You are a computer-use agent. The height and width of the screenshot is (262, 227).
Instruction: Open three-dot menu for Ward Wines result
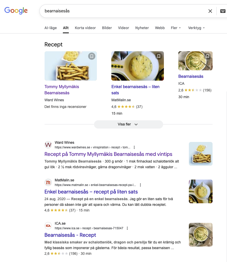[134, 147]
